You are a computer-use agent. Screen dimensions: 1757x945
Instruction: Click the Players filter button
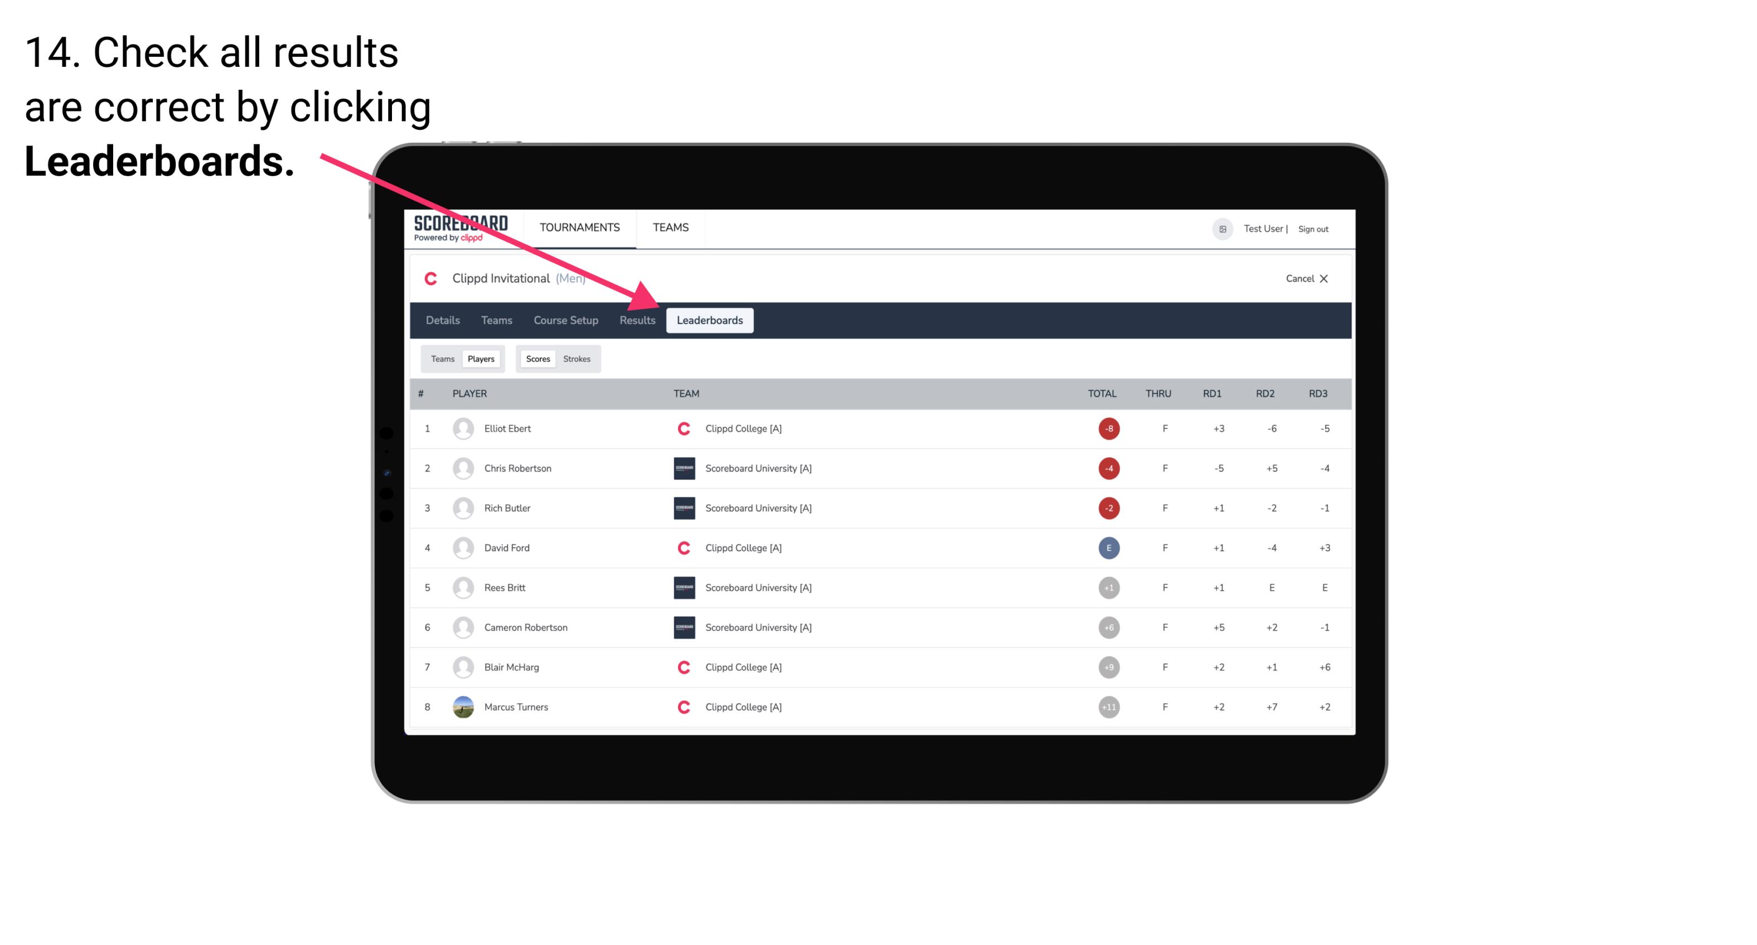481,358
